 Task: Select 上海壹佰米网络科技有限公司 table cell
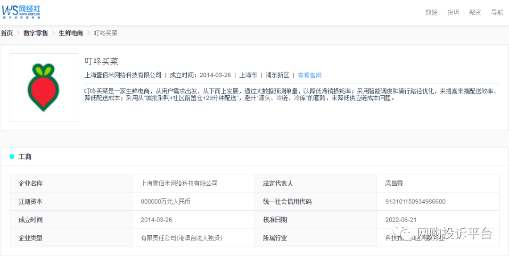click(193, 183)
